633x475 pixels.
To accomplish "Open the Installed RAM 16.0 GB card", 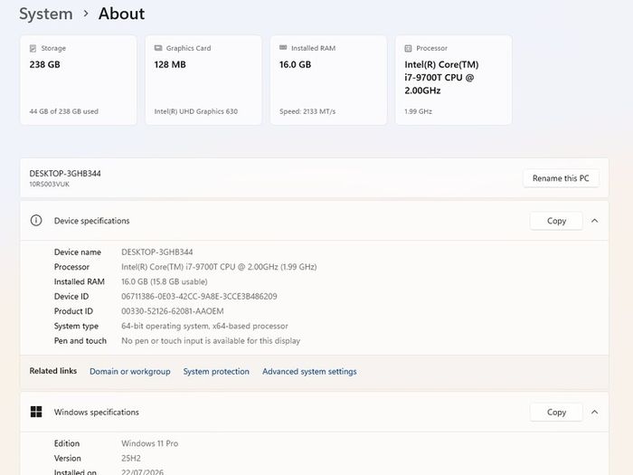I will point(328,80).
